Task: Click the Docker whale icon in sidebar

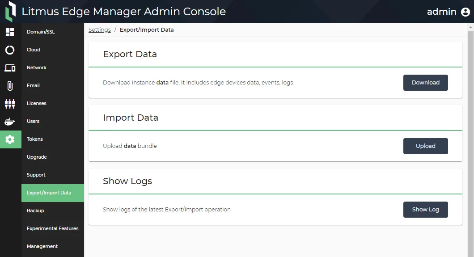Action: [10, 122]
